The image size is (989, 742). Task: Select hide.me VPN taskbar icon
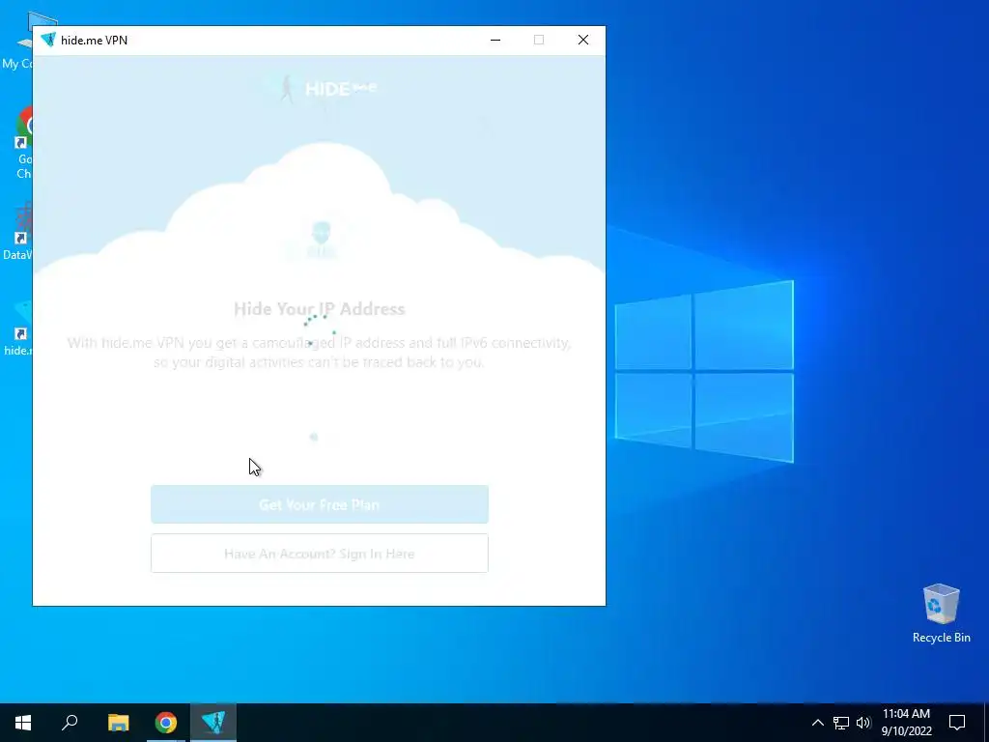tap(213, 723)
